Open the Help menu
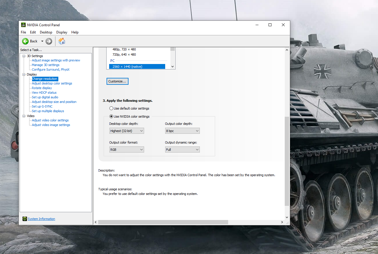The image size is (378, 254). (x=75, y=32)
